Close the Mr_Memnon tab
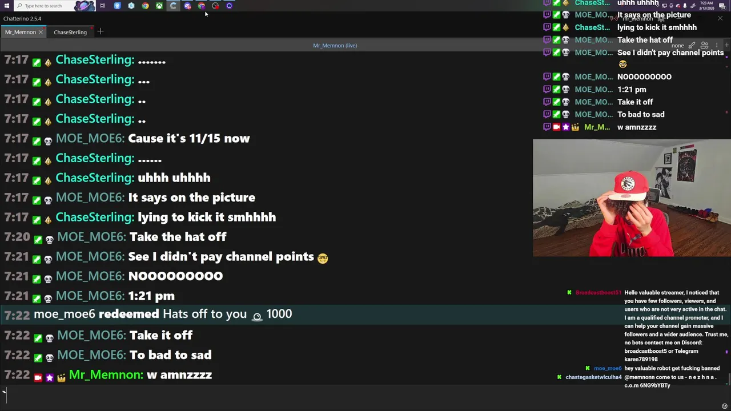 (41, 33)
